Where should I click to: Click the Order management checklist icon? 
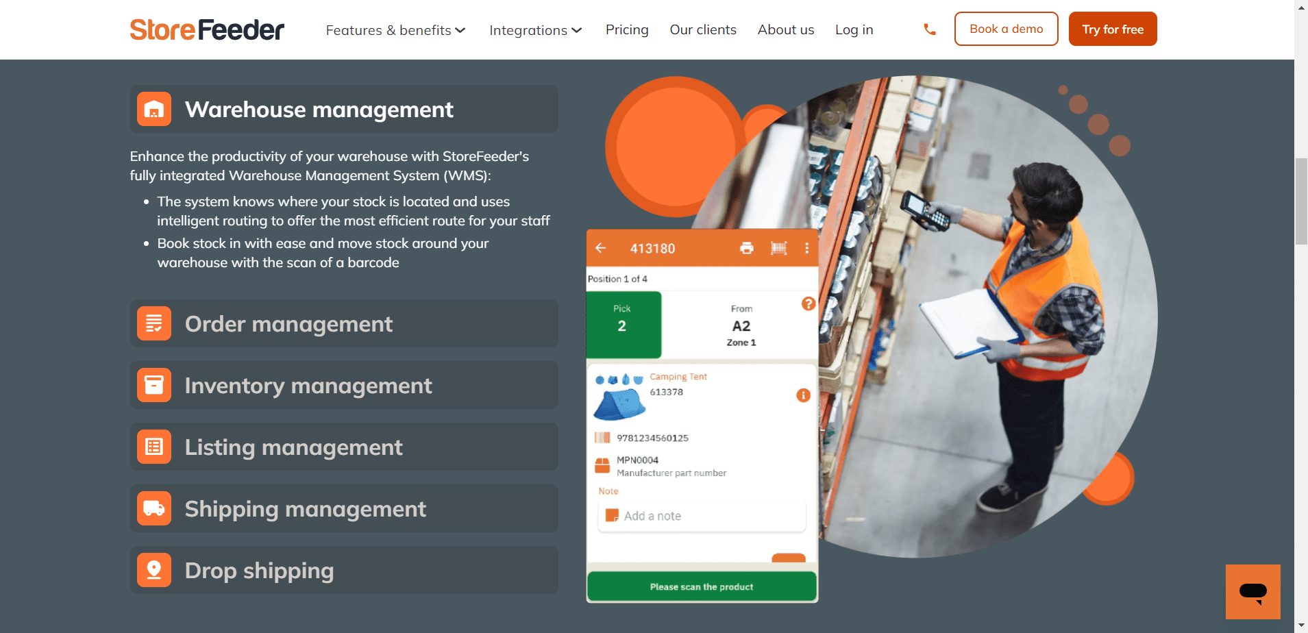(x=154, y=323)
